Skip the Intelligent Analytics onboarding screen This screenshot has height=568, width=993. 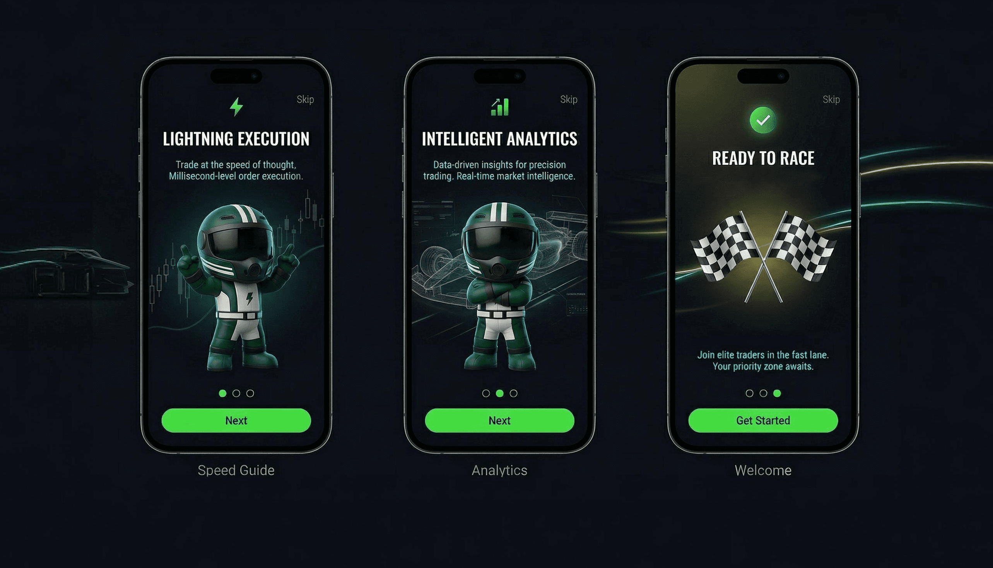(569, 100)
